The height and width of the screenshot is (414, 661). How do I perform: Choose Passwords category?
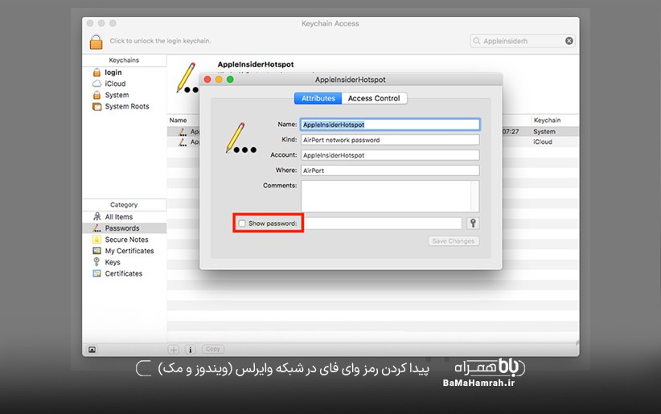122,228
